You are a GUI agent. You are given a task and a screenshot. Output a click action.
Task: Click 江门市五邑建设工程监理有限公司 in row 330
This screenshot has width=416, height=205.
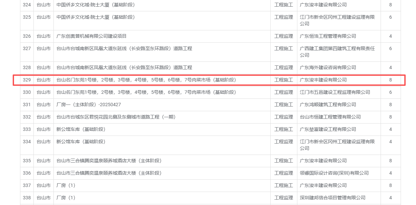click(335, 92)
